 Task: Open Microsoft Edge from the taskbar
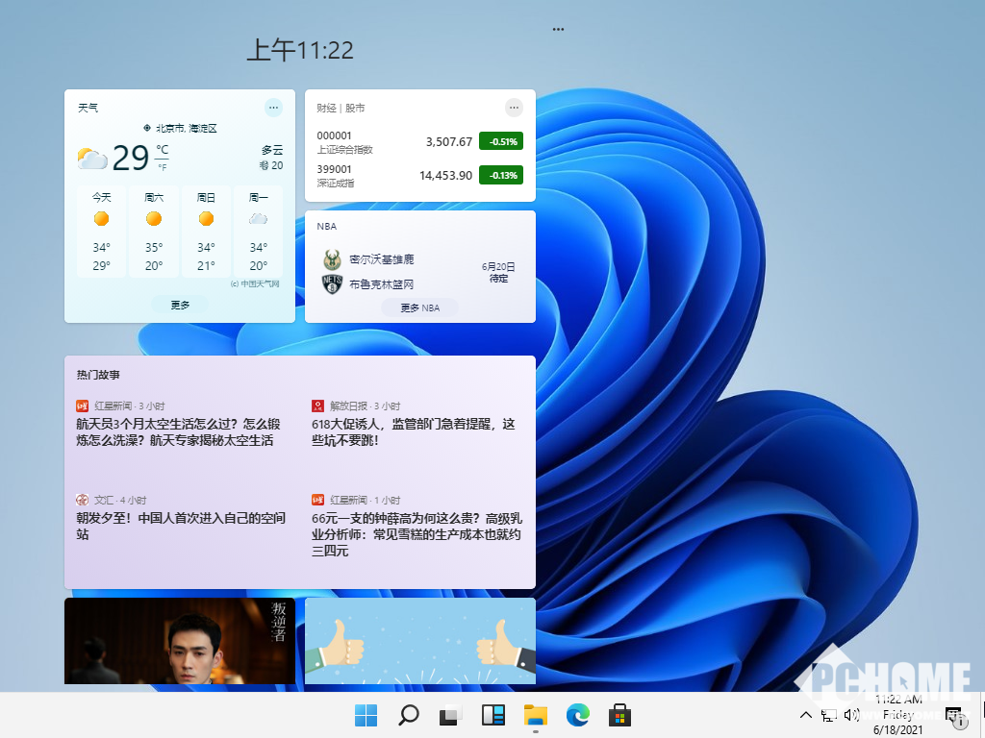click(x=577, y=715)
